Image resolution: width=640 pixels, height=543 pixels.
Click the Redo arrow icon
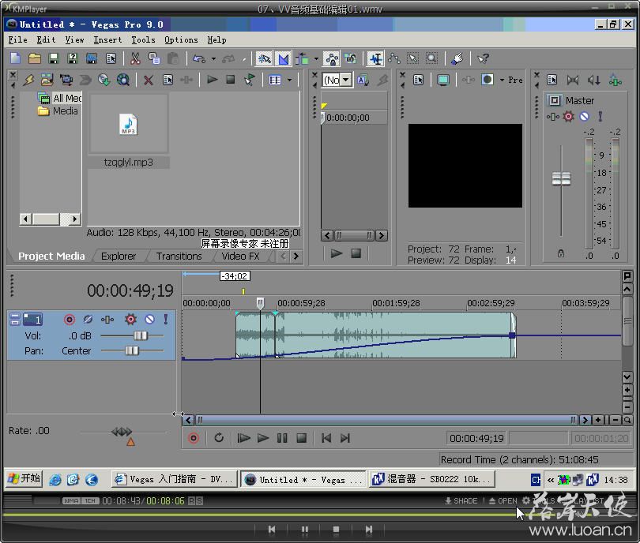[228, 58]
